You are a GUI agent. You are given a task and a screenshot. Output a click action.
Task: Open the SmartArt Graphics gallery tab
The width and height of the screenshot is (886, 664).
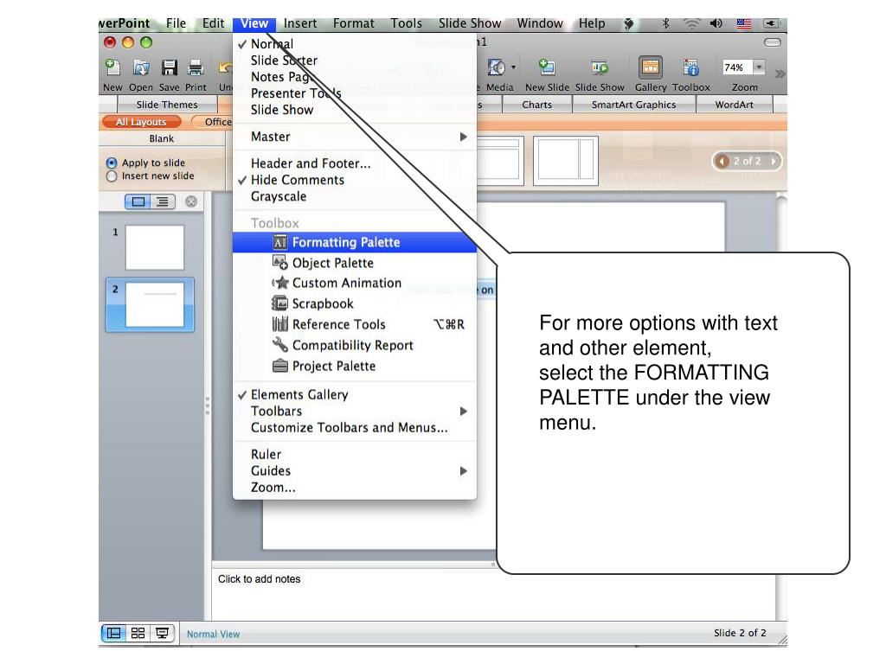(x=633, y=105)
